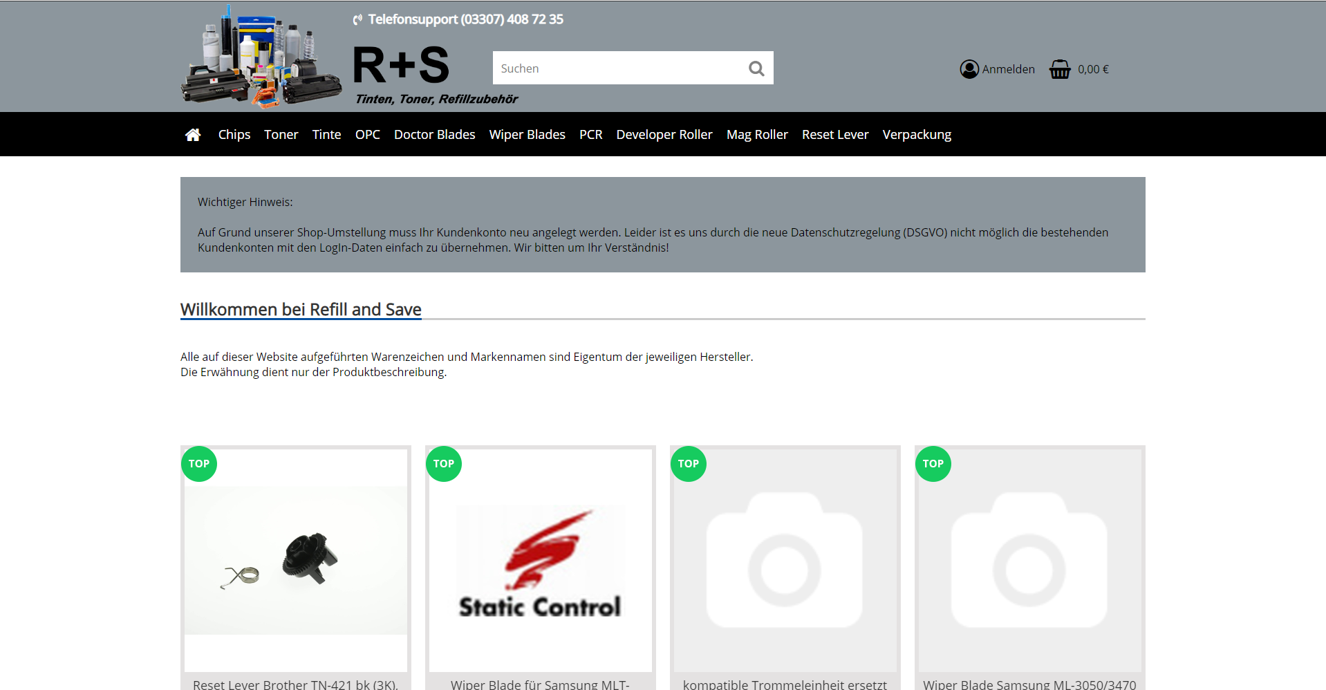Open the shopping basket icon
Screen dimensions: 1326x690
[1060, 69]
